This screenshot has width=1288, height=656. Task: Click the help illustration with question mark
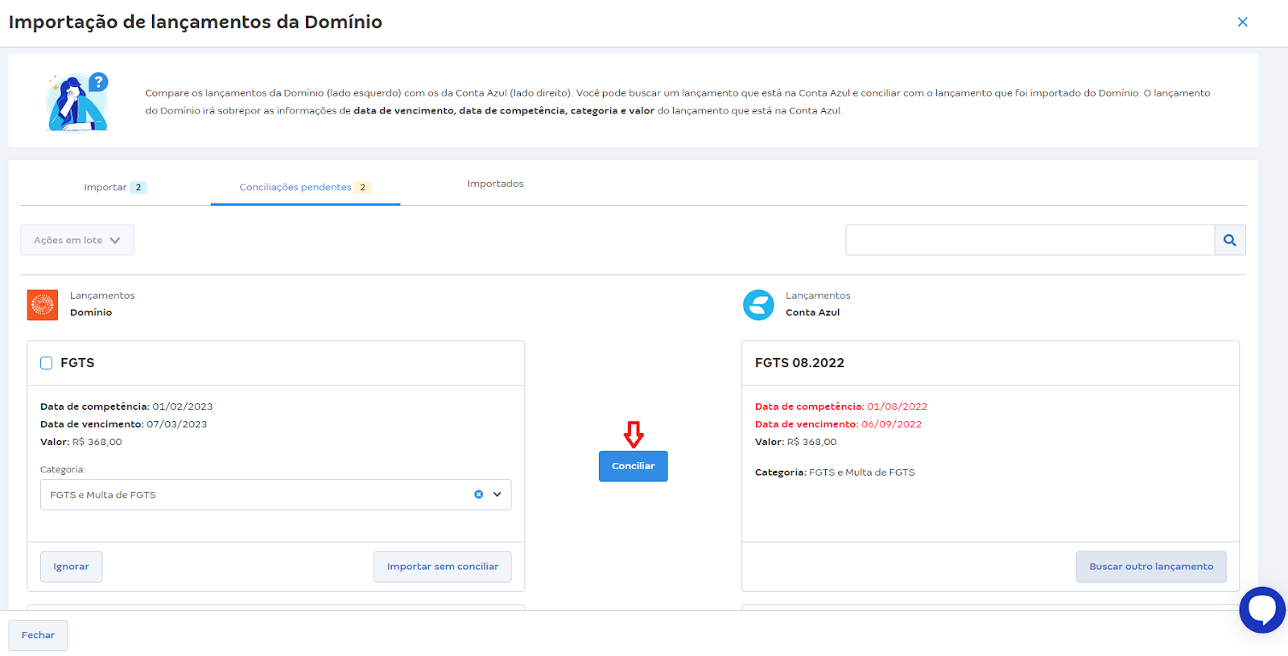(77, 101)
